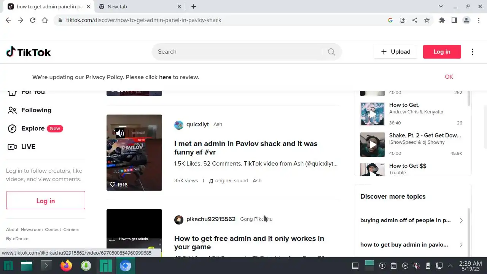
Task: Open the About footer link
Action: [x=12, y=229]
